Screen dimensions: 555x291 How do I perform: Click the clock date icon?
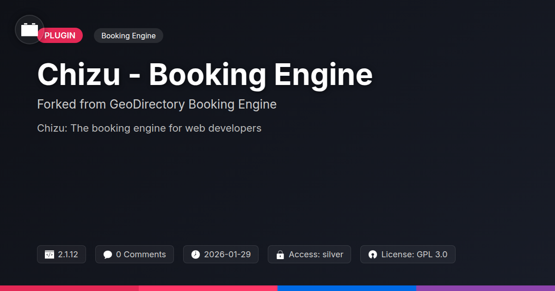coord(196,255)
